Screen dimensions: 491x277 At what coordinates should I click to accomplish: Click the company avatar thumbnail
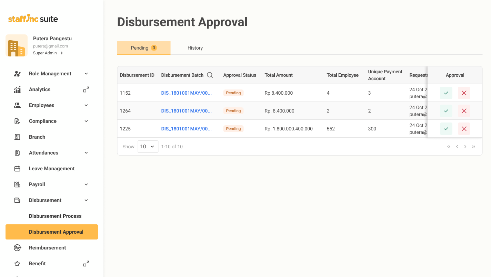pos(17,45)
